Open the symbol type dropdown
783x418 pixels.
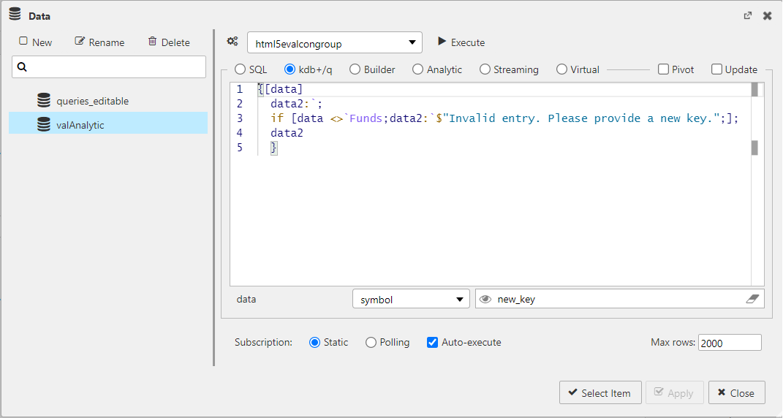tap(410, 300)
